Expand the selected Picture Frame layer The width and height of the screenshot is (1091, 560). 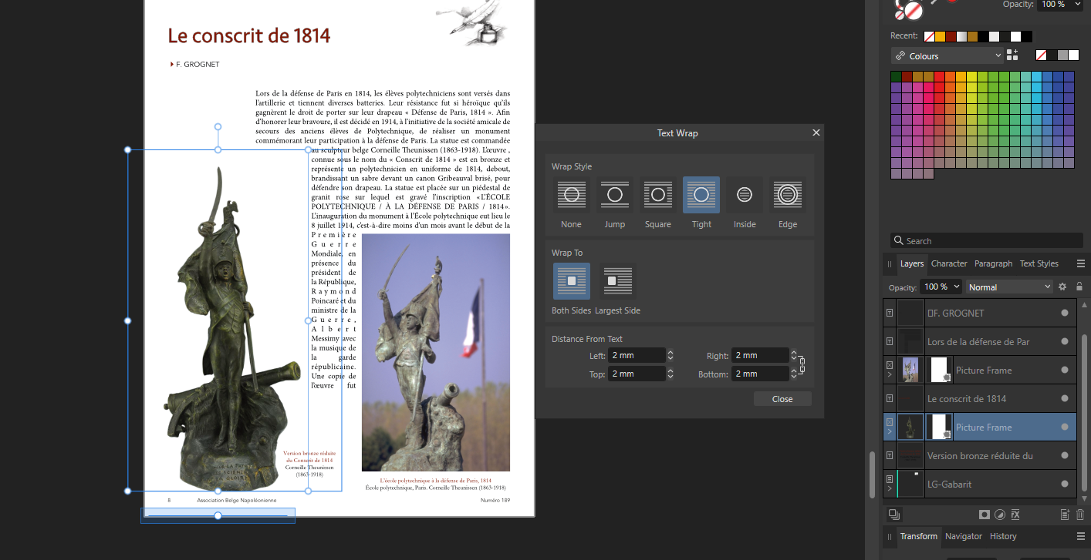[x=890, y=432]
